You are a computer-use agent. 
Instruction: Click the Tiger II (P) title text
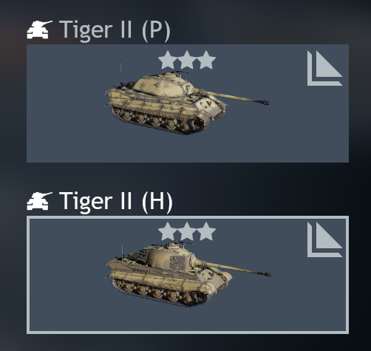[x=115, y=30]
